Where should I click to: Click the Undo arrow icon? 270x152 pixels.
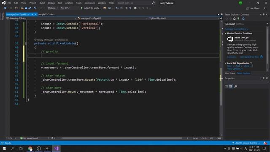click(35, 8)
